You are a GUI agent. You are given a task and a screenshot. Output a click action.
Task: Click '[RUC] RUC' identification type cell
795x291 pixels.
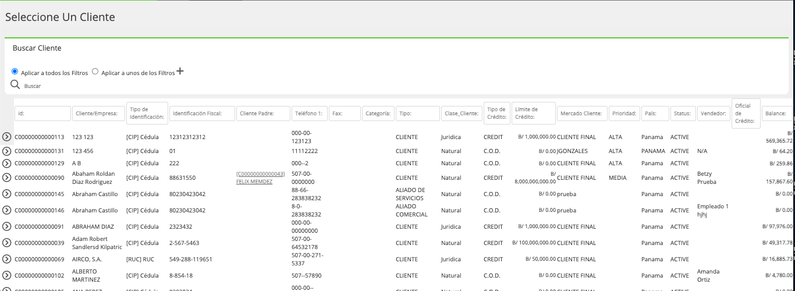[x=141, y=260]
